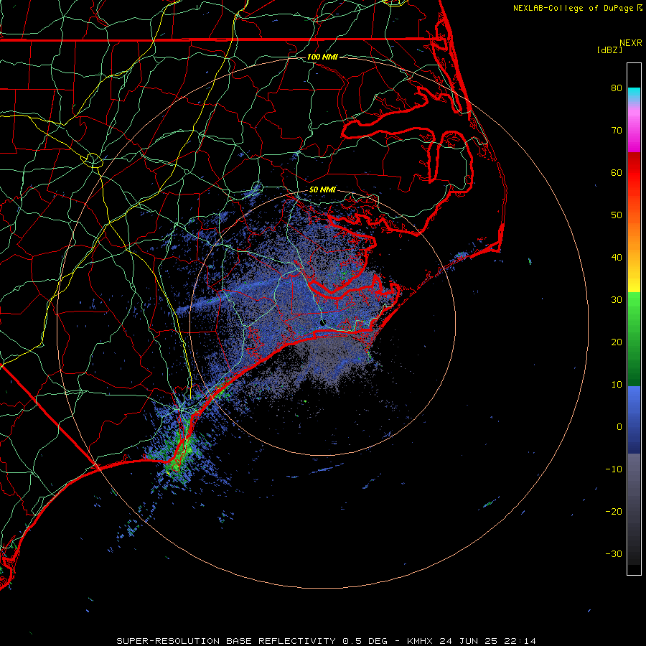Click the 80 dBZ scale value
646x646 pixels.
617,88
